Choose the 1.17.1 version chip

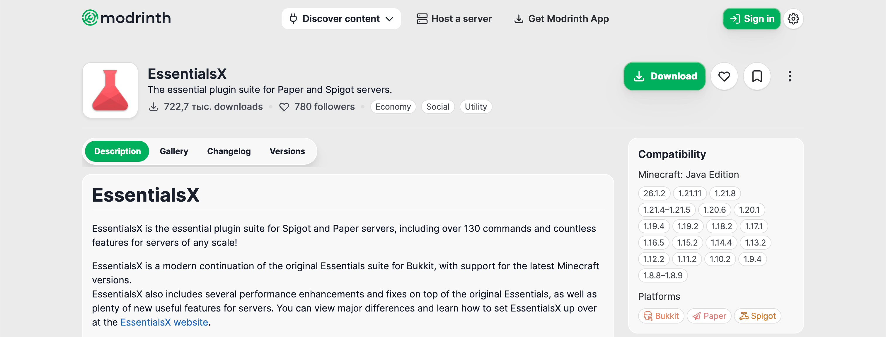coord(754,226)
